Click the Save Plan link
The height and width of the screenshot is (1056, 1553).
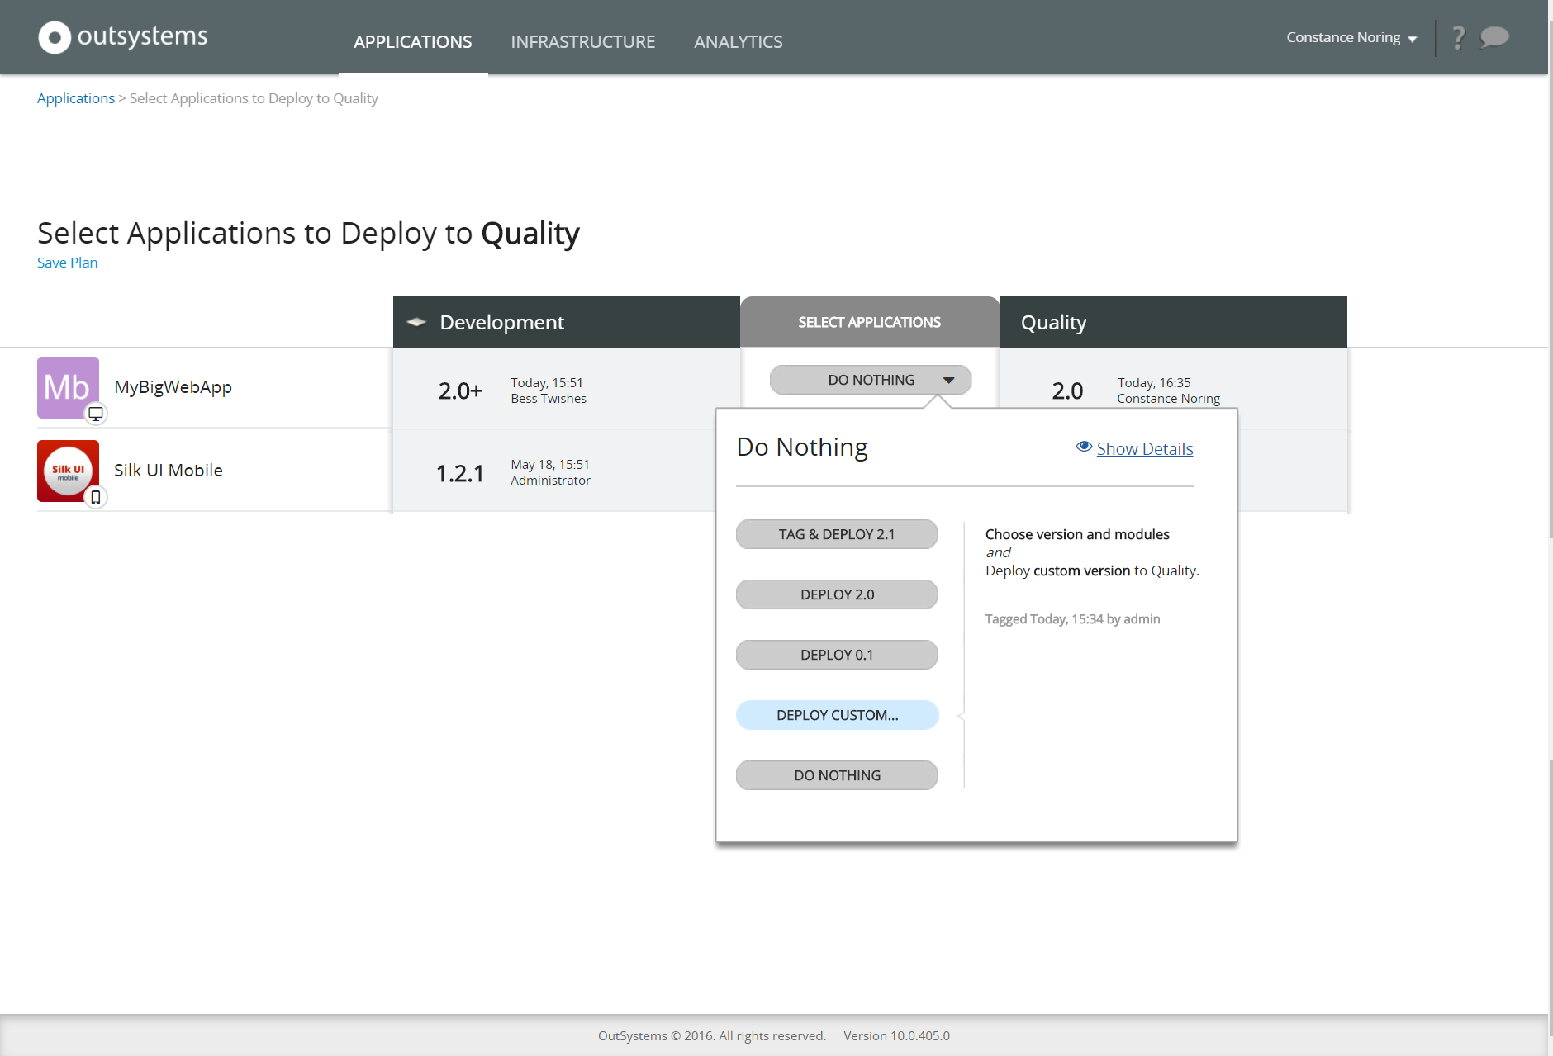click(x=67, y=262)
